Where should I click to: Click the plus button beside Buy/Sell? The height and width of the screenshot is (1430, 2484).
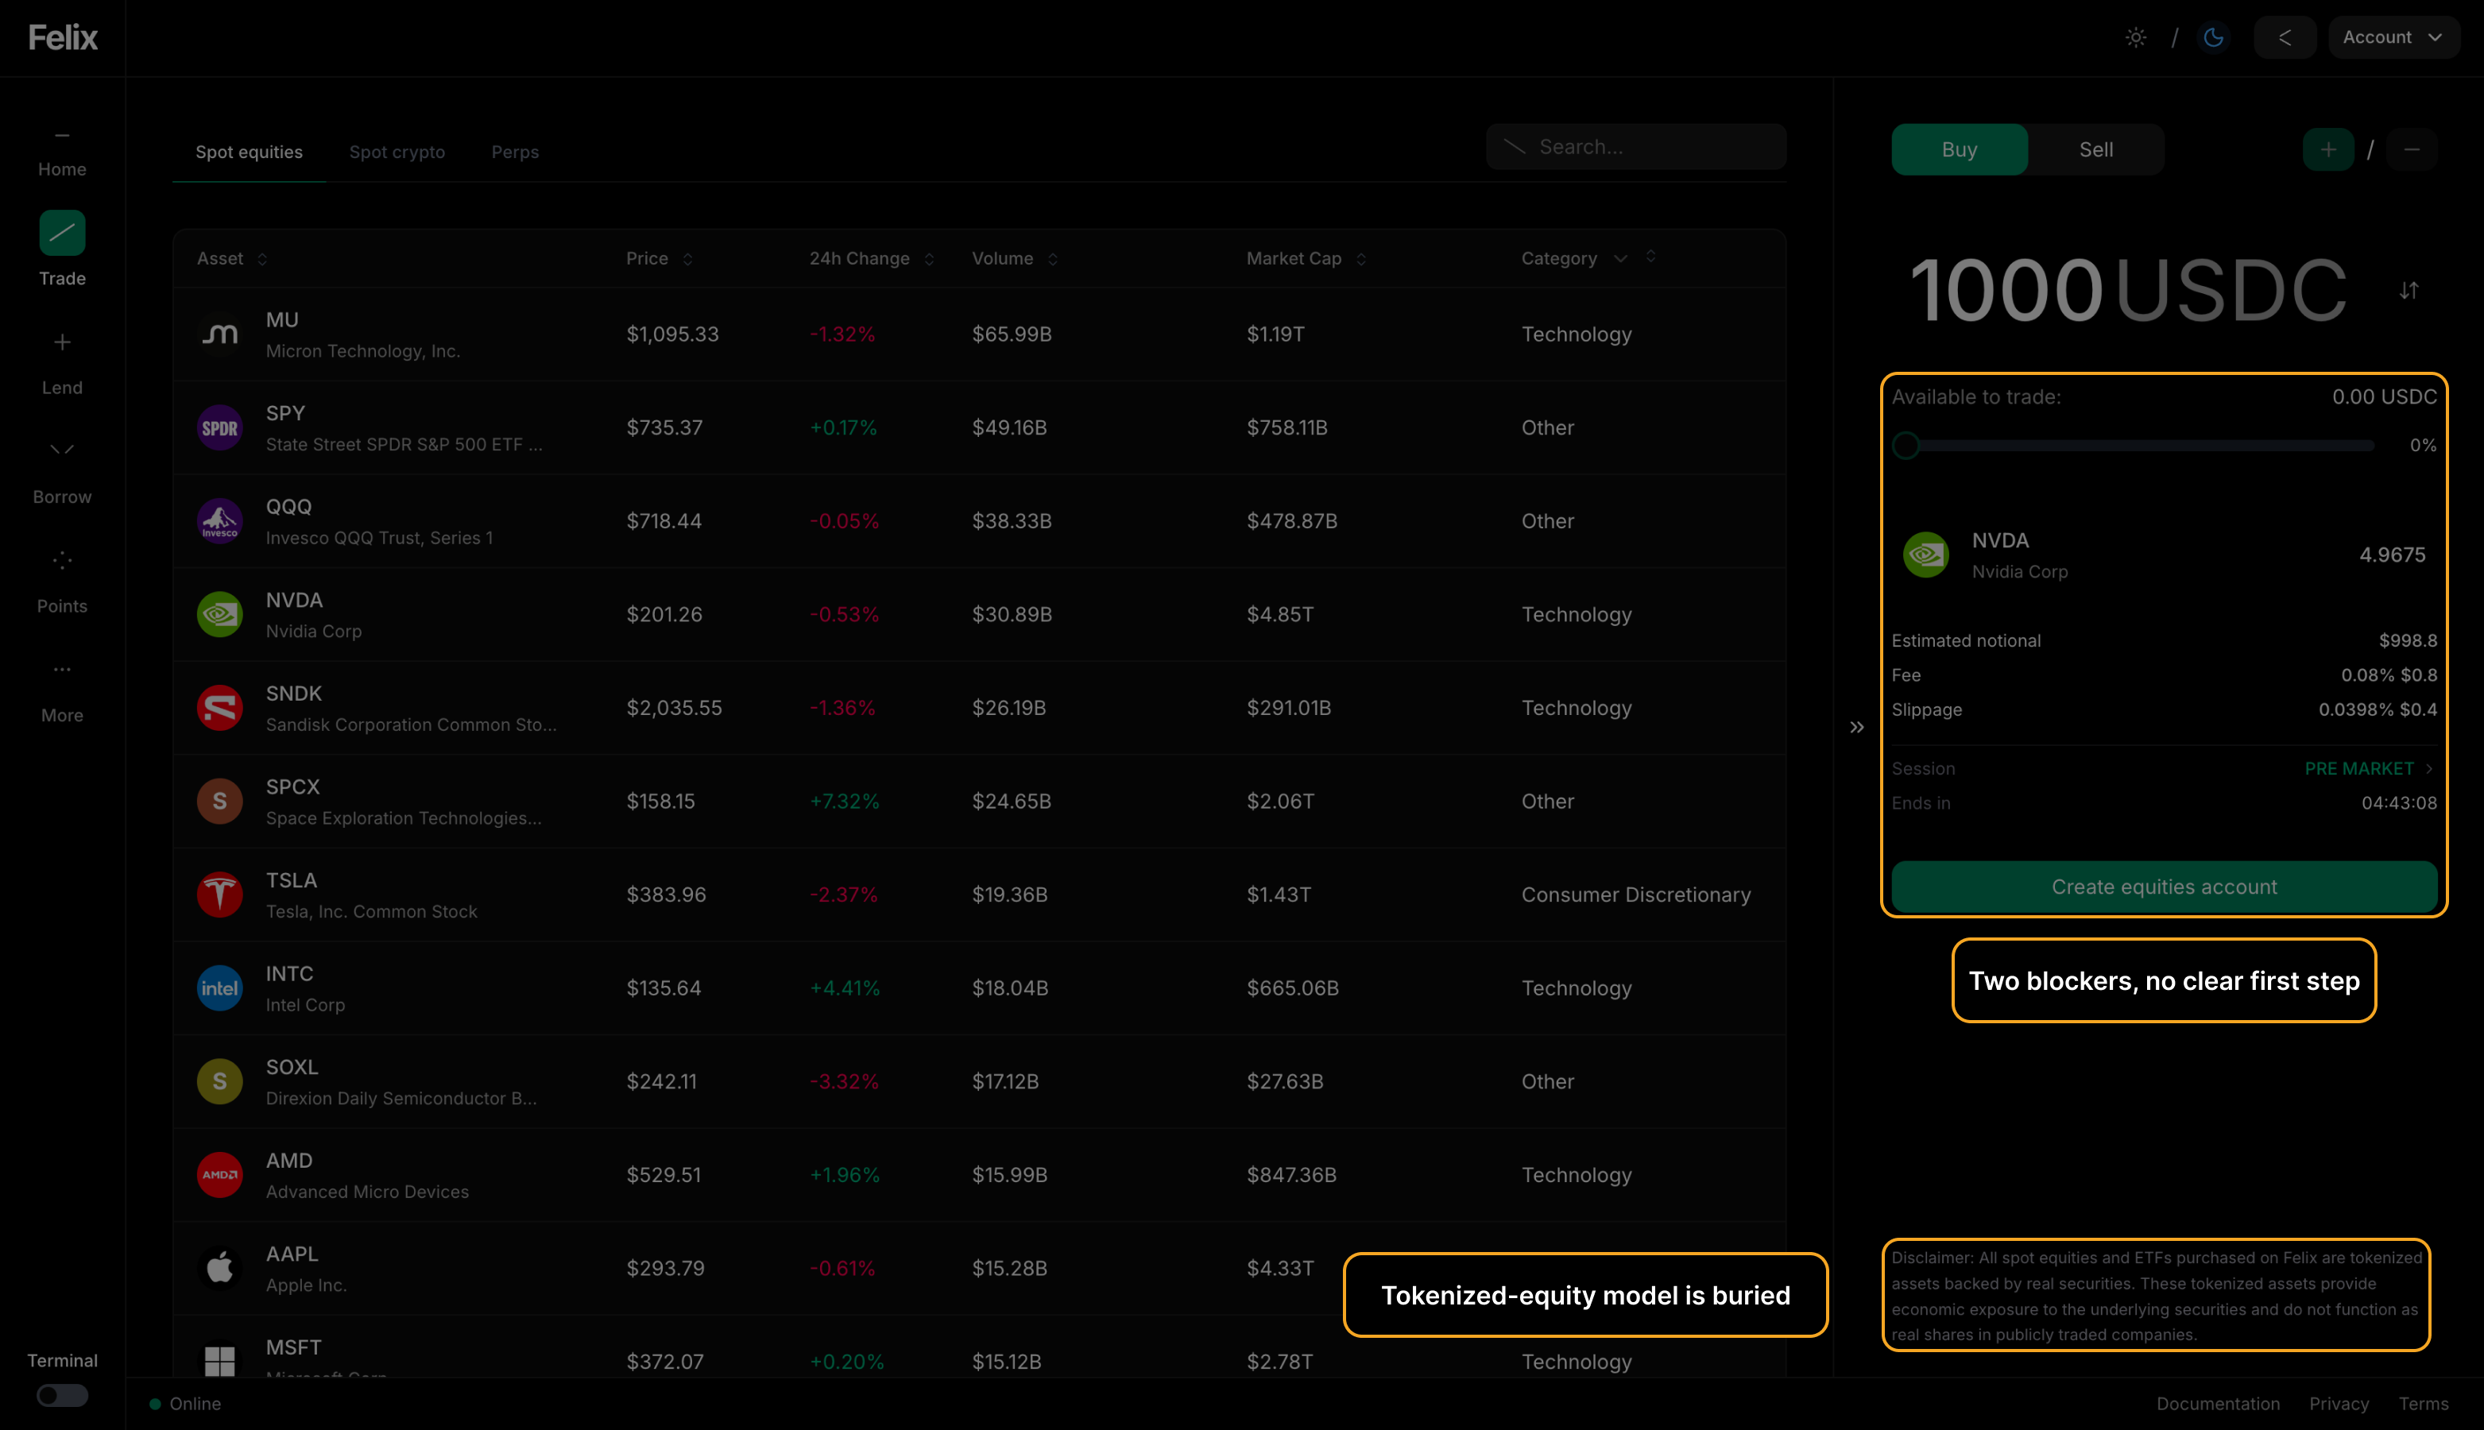coord(2327,149)
